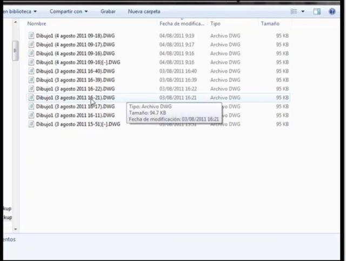Click the DWG icon of the 16-21 file
Image resolution: width=346 pixels, height=261 pixels.
pyautogui.click(x=31, y=97)
